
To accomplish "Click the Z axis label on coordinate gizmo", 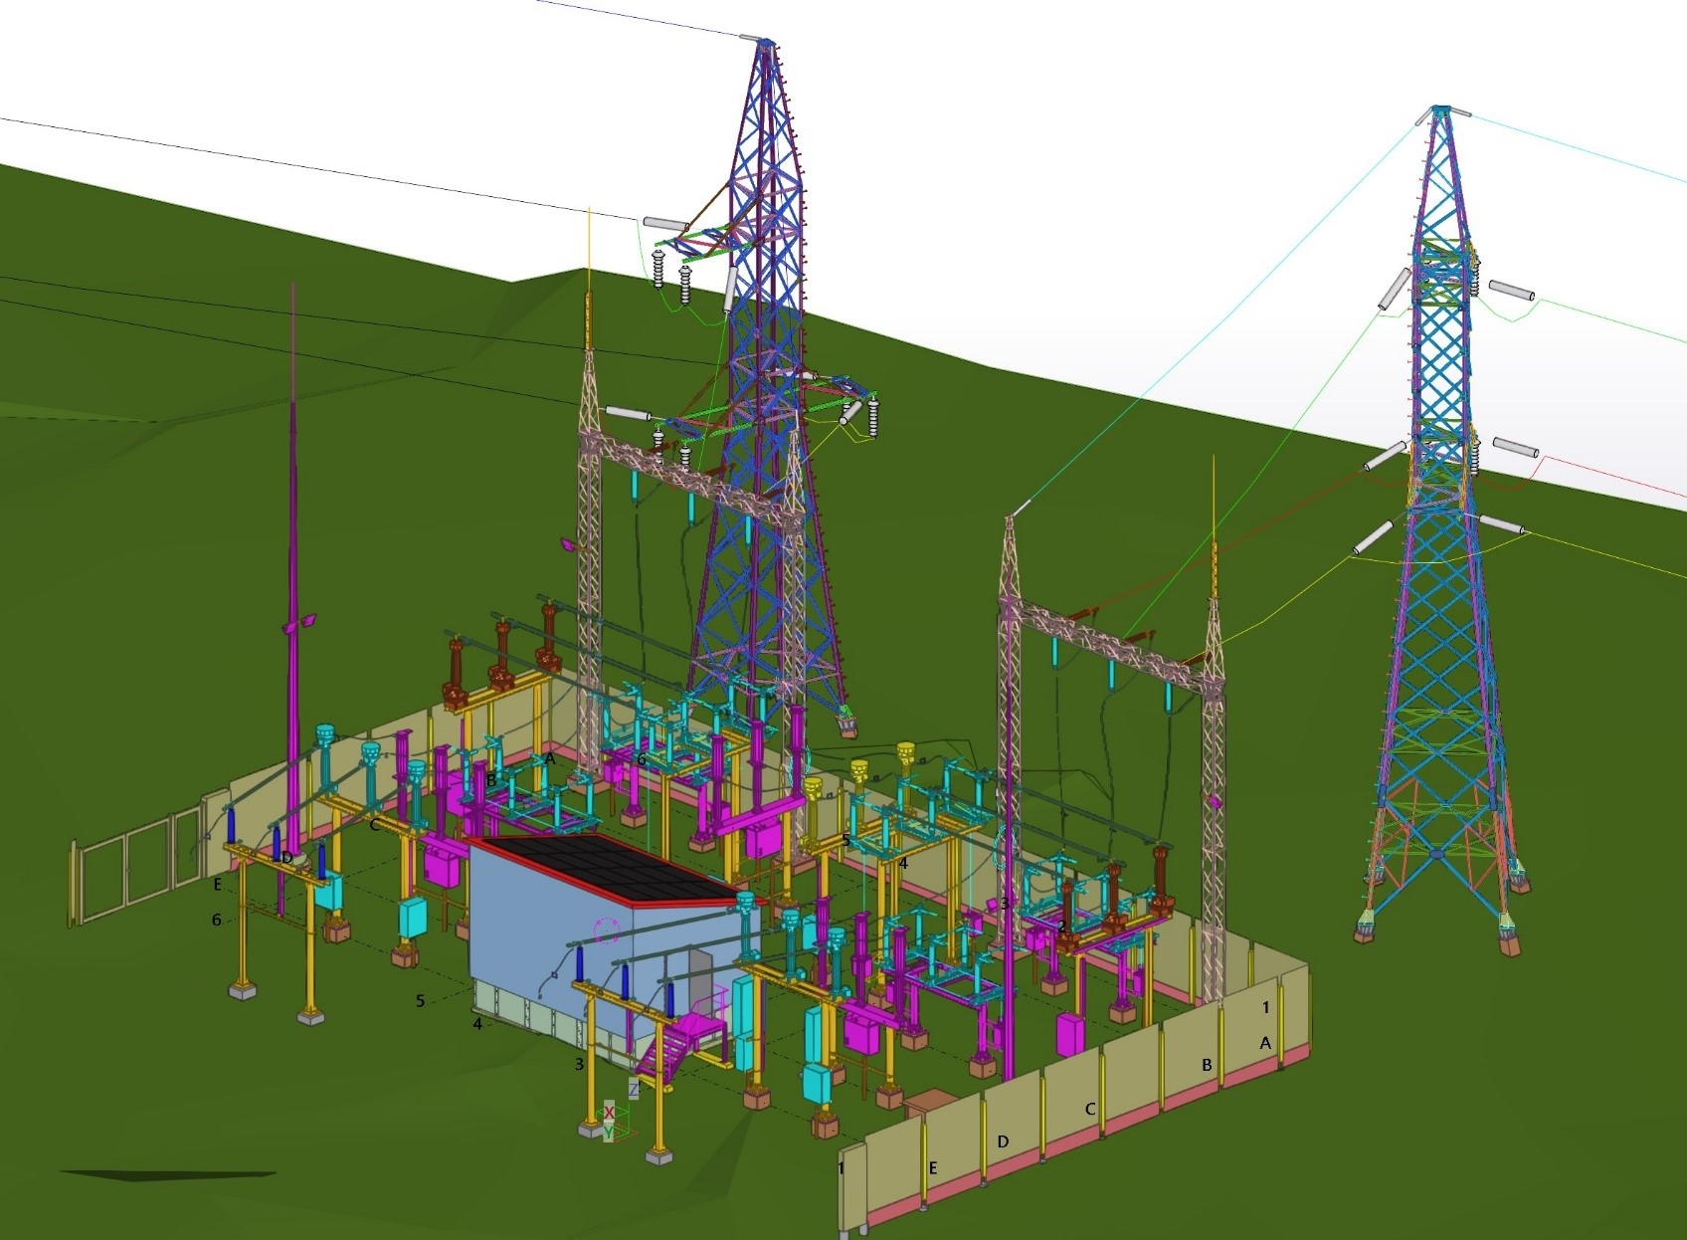I will click(x=634, y=1090).
